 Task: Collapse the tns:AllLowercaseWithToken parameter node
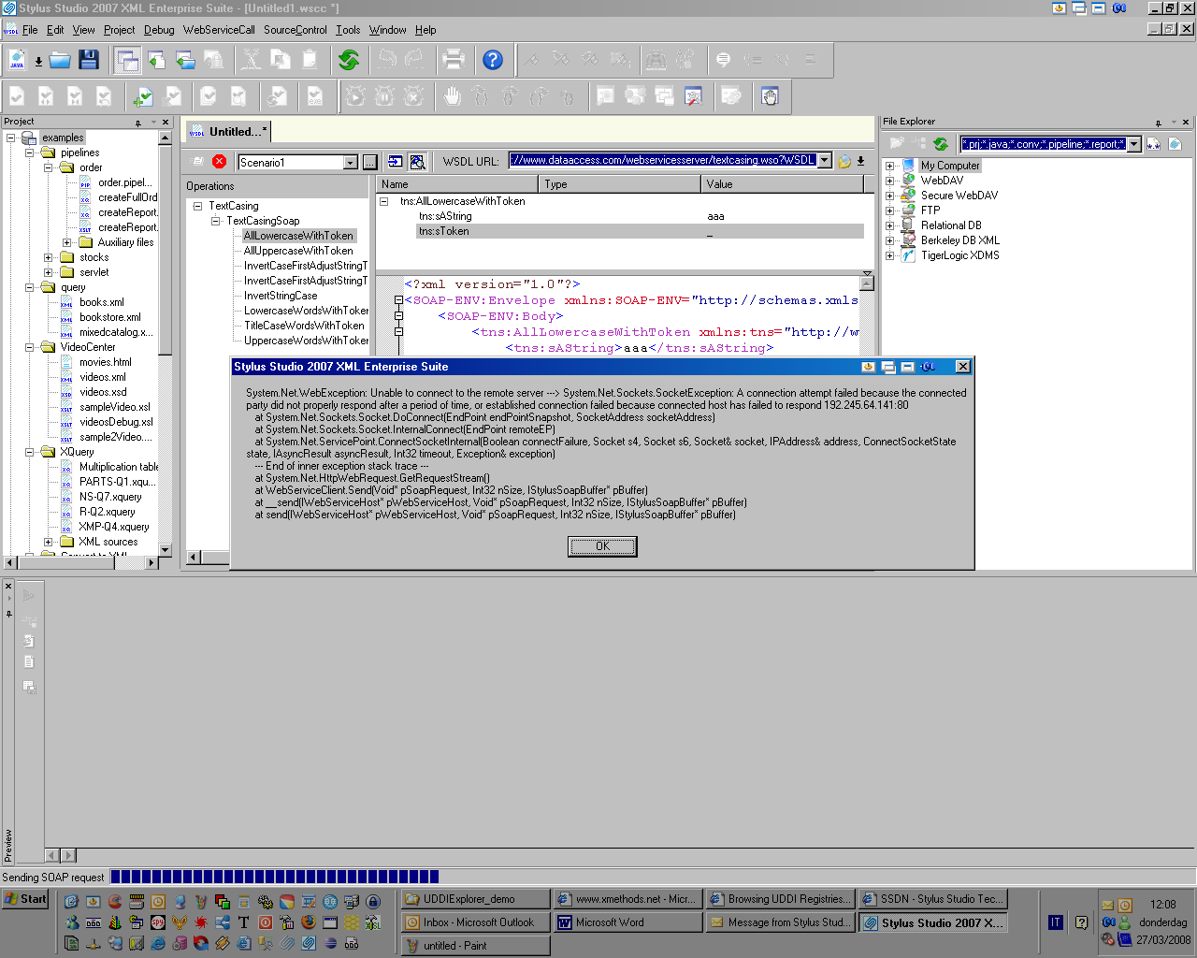point(383,201)
